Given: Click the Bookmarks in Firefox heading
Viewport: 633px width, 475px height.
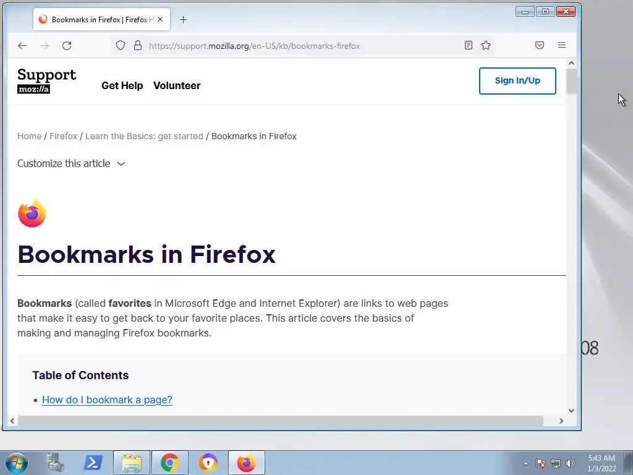Looking at the screenshot, I should pyautogui.click(x=147, y=254).
